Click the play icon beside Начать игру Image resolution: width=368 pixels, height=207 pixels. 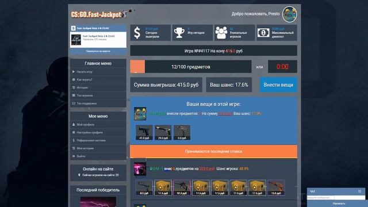point(74,71)
